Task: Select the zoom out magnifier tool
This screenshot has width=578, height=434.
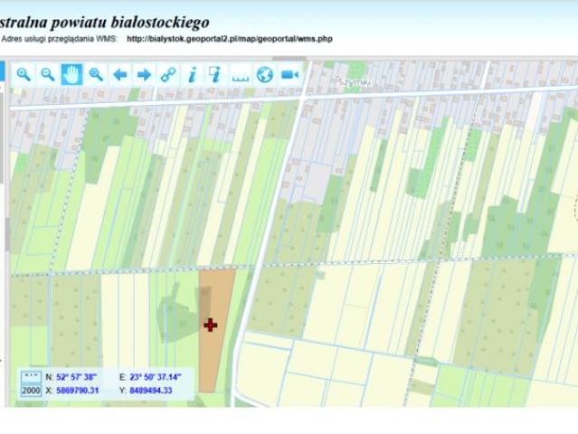Action: [x=48, y=74]
